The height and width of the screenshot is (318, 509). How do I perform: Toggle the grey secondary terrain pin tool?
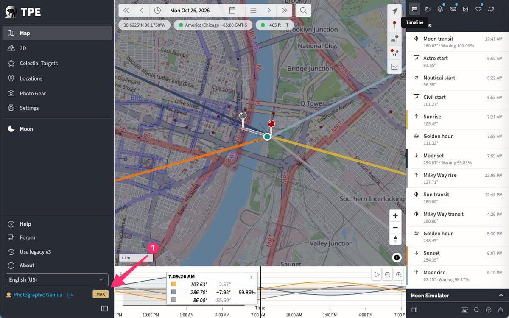[394, 39]
